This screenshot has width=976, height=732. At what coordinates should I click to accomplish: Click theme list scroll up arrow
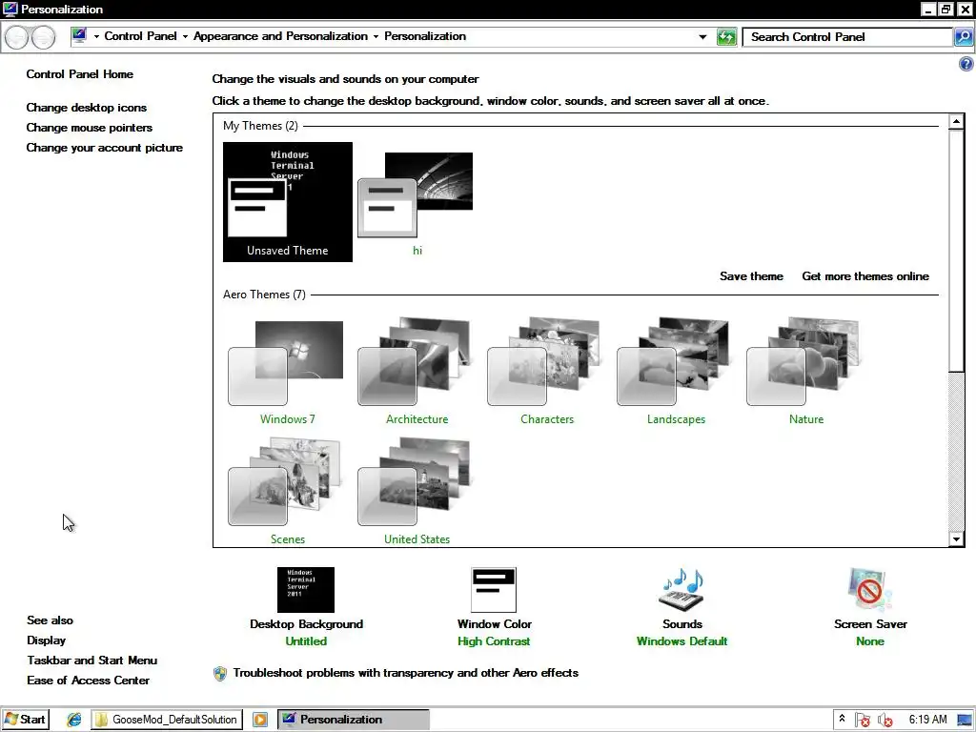956,121
